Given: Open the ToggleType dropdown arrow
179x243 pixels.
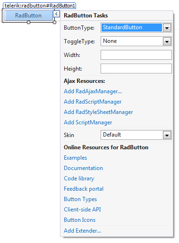Looking at the screenshot, I should [167, 41].
